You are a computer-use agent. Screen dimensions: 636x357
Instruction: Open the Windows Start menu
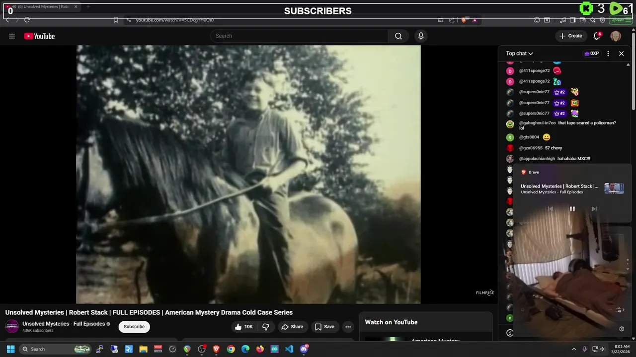click(10, 349)
